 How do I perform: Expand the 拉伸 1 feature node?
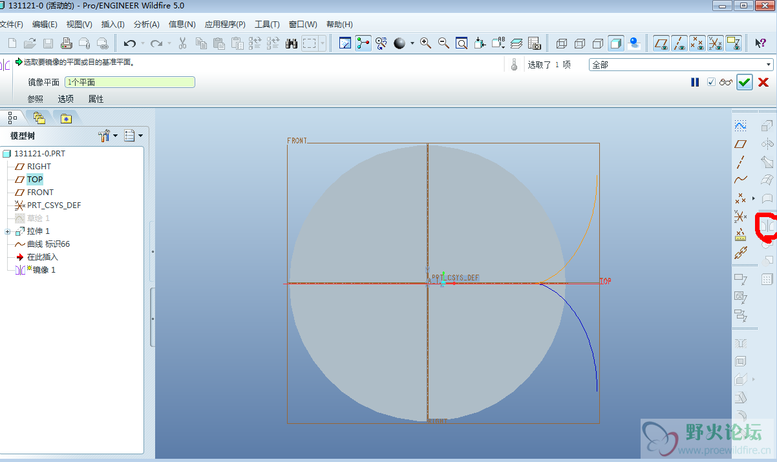pos(7,231)
